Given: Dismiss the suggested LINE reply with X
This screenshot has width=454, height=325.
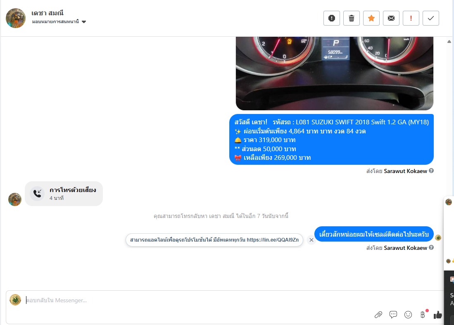Looking at the screenshot, I should (311, 240).
